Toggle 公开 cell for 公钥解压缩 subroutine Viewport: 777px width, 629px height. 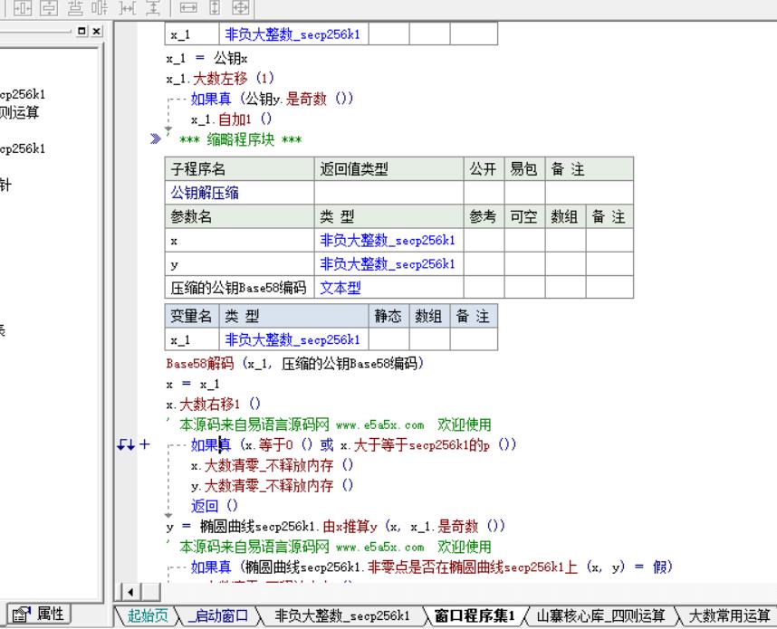(x=484, y=192)
